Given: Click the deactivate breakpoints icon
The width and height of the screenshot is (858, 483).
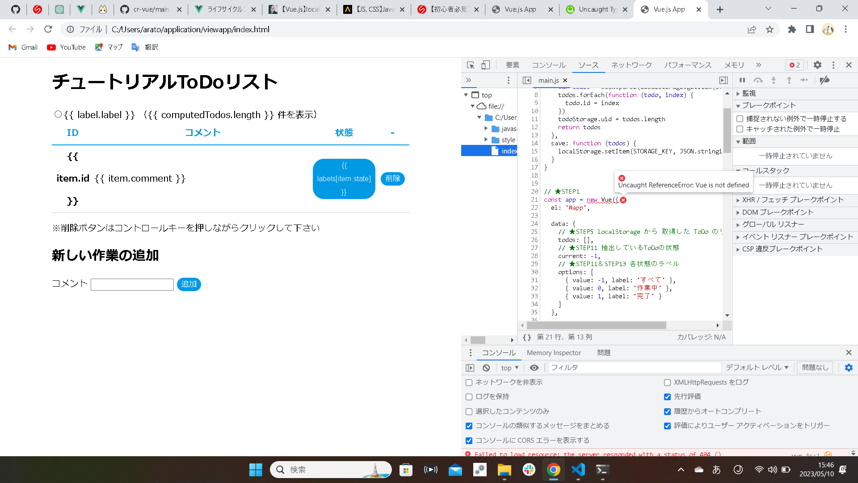Looking at the screenshot, I should point(825,80).
